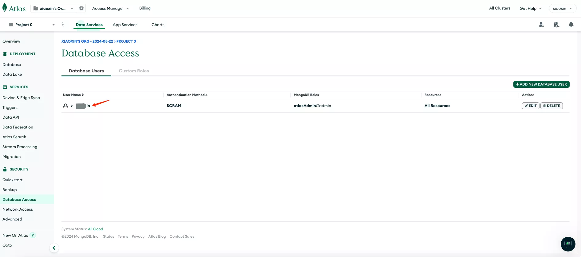Open Goto in the sidebar
This screenshot has width=581, height=257.
(7, 245)
